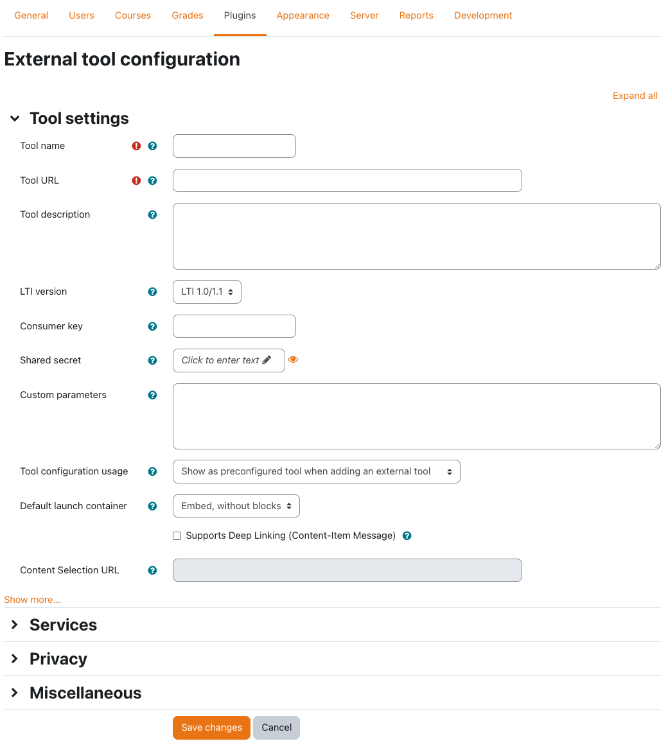Open help for Custom parameters
The height and width of the screenshot is (748, 668).
click(x=152, y=395)
